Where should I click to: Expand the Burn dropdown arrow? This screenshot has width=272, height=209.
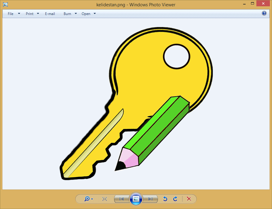[x=76, y=13]
